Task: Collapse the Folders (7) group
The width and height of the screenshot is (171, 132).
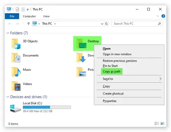Action: [8, 33]
